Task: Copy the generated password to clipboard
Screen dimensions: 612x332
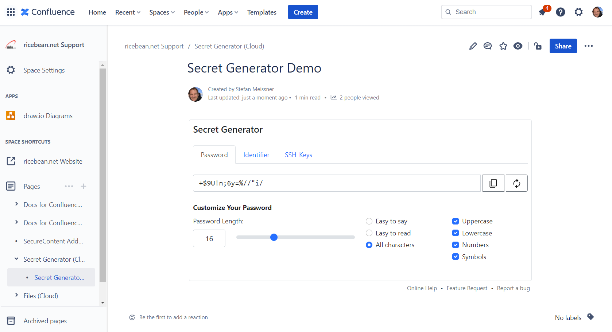Action: point(493,183)
